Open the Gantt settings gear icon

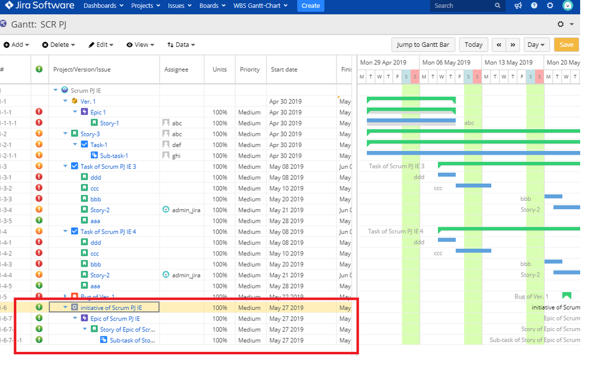[561, 24]
